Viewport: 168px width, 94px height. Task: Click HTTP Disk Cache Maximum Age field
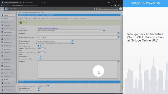(41, 49)
